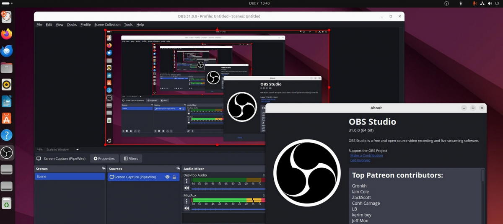Open Rhythmbox from the dock
Image resolution: width=503 pixels, height=224 pixels.
[6, 85]
